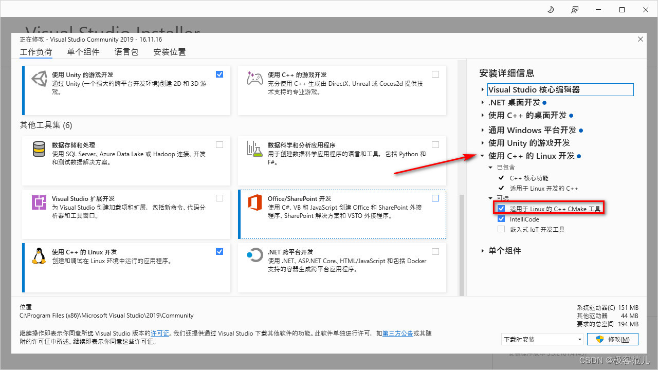Click the Visual Studio extension development icon
Viewport: 658px width, 370px height.
[x=39, y=202]
